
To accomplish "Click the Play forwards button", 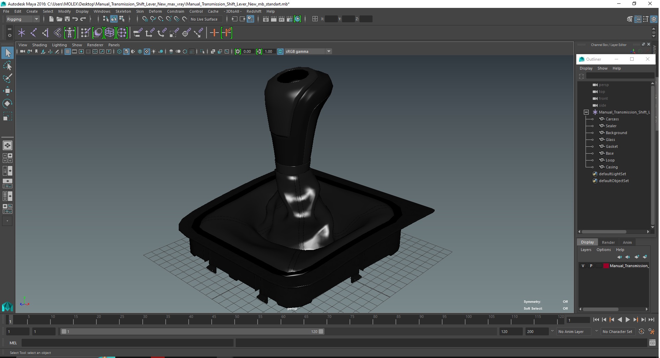I will point(628,320).
